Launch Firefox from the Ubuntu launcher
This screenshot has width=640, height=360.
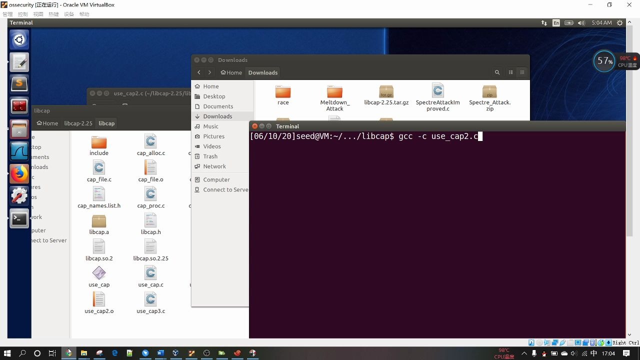(19, 173)
